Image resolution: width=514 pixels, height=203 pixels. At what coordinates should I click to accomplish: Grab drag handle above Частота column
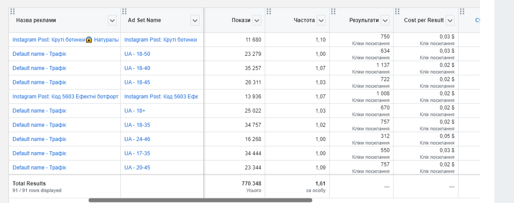(269, 12)
